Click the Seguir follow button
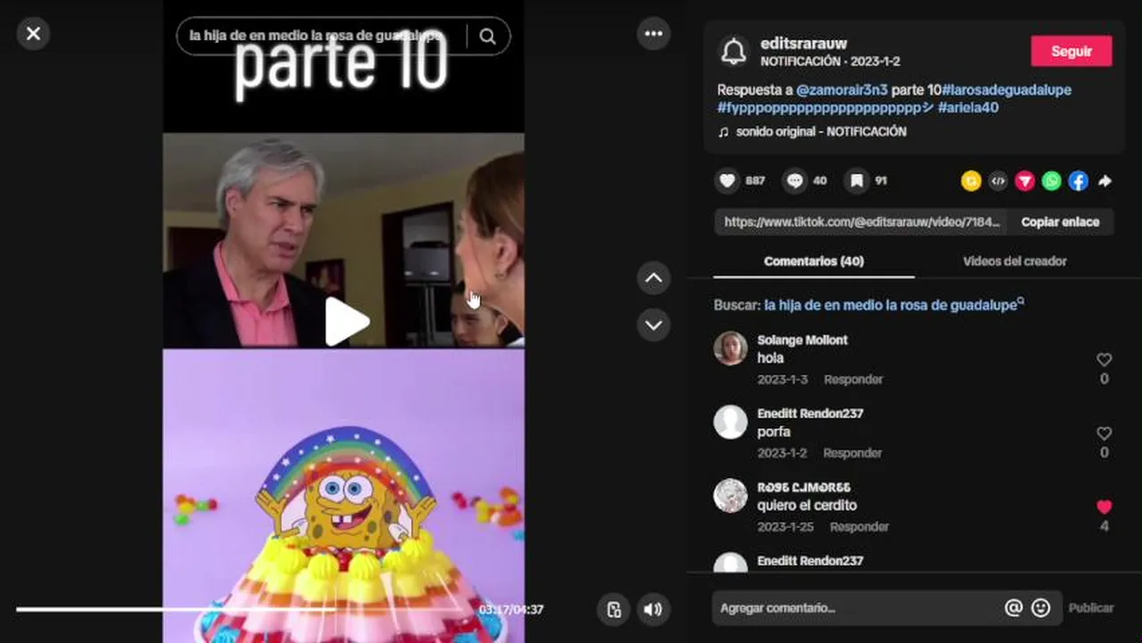Viewport: 1142px width, 643px height. (1071, 51)
